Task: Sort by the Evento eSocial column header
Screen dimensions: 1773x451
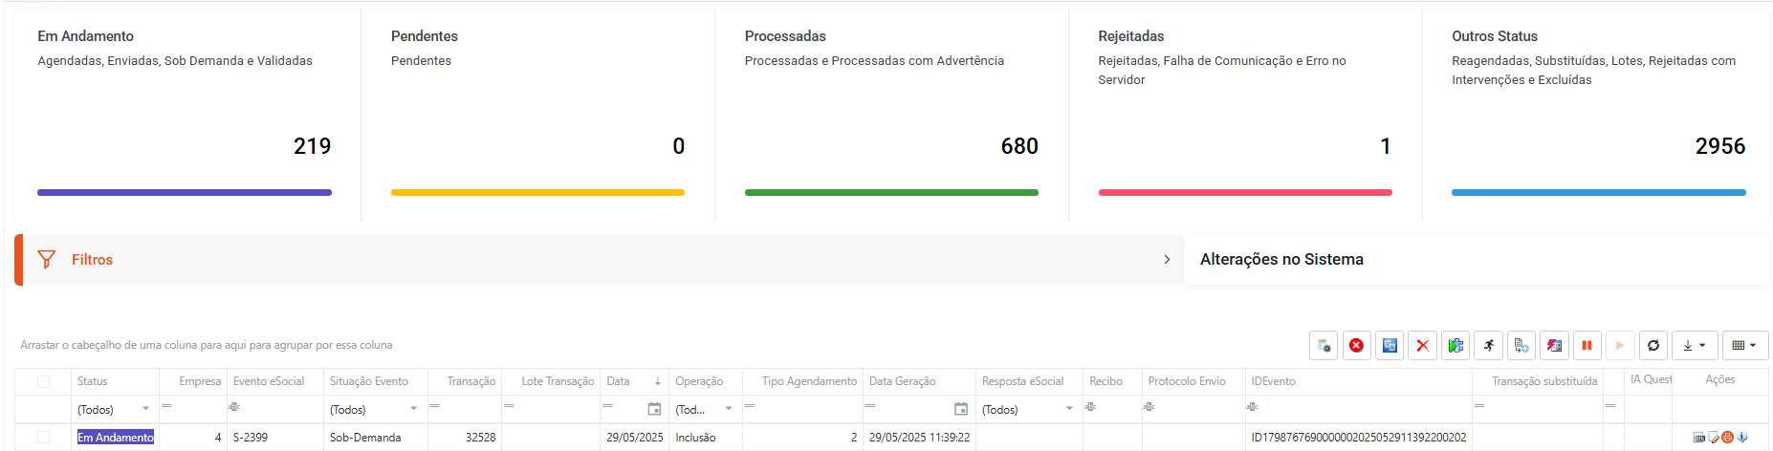Action: pyautogui.click(x=269, y=381)
